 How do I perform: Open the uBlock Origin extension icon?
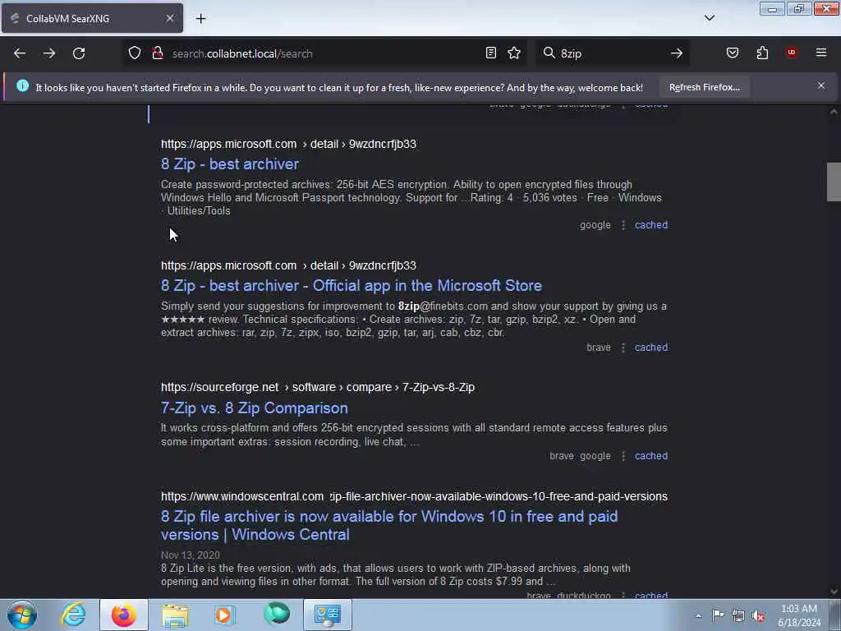point(791,53)
